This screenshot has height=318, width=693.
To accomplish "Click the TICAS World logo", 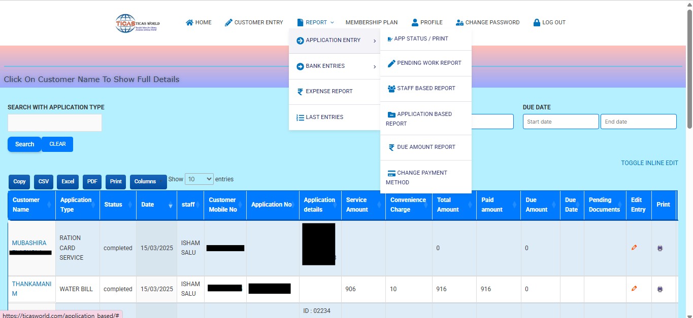I will tap(138, 23).
